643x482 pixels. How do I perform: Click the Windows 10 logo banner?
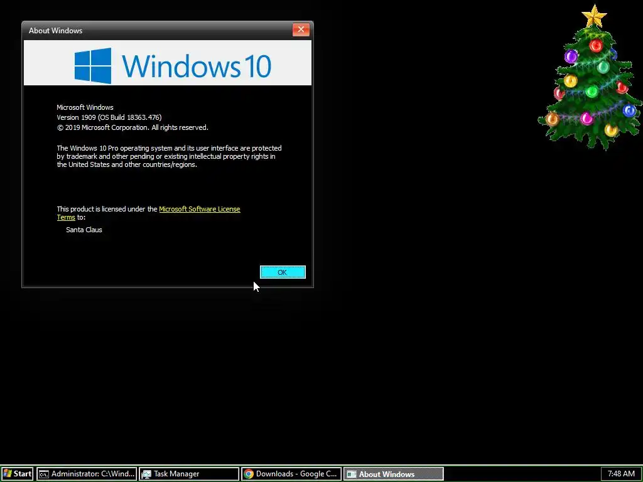(168, 63)
